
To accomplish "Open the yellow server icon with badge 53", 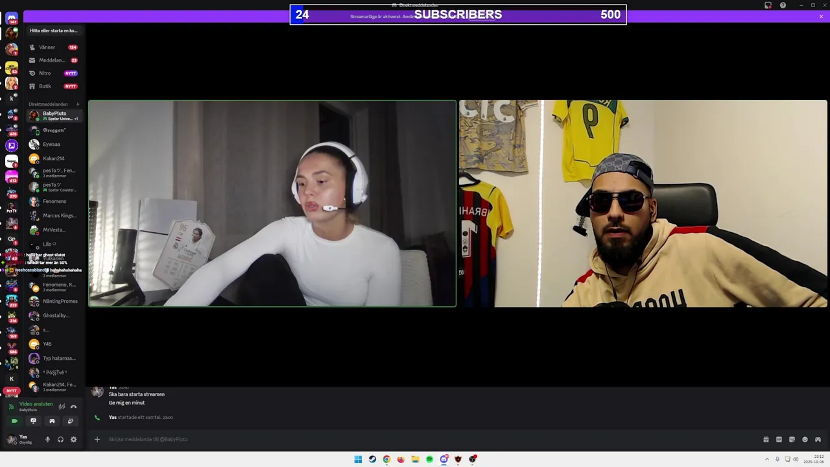I will coord(12,67).
